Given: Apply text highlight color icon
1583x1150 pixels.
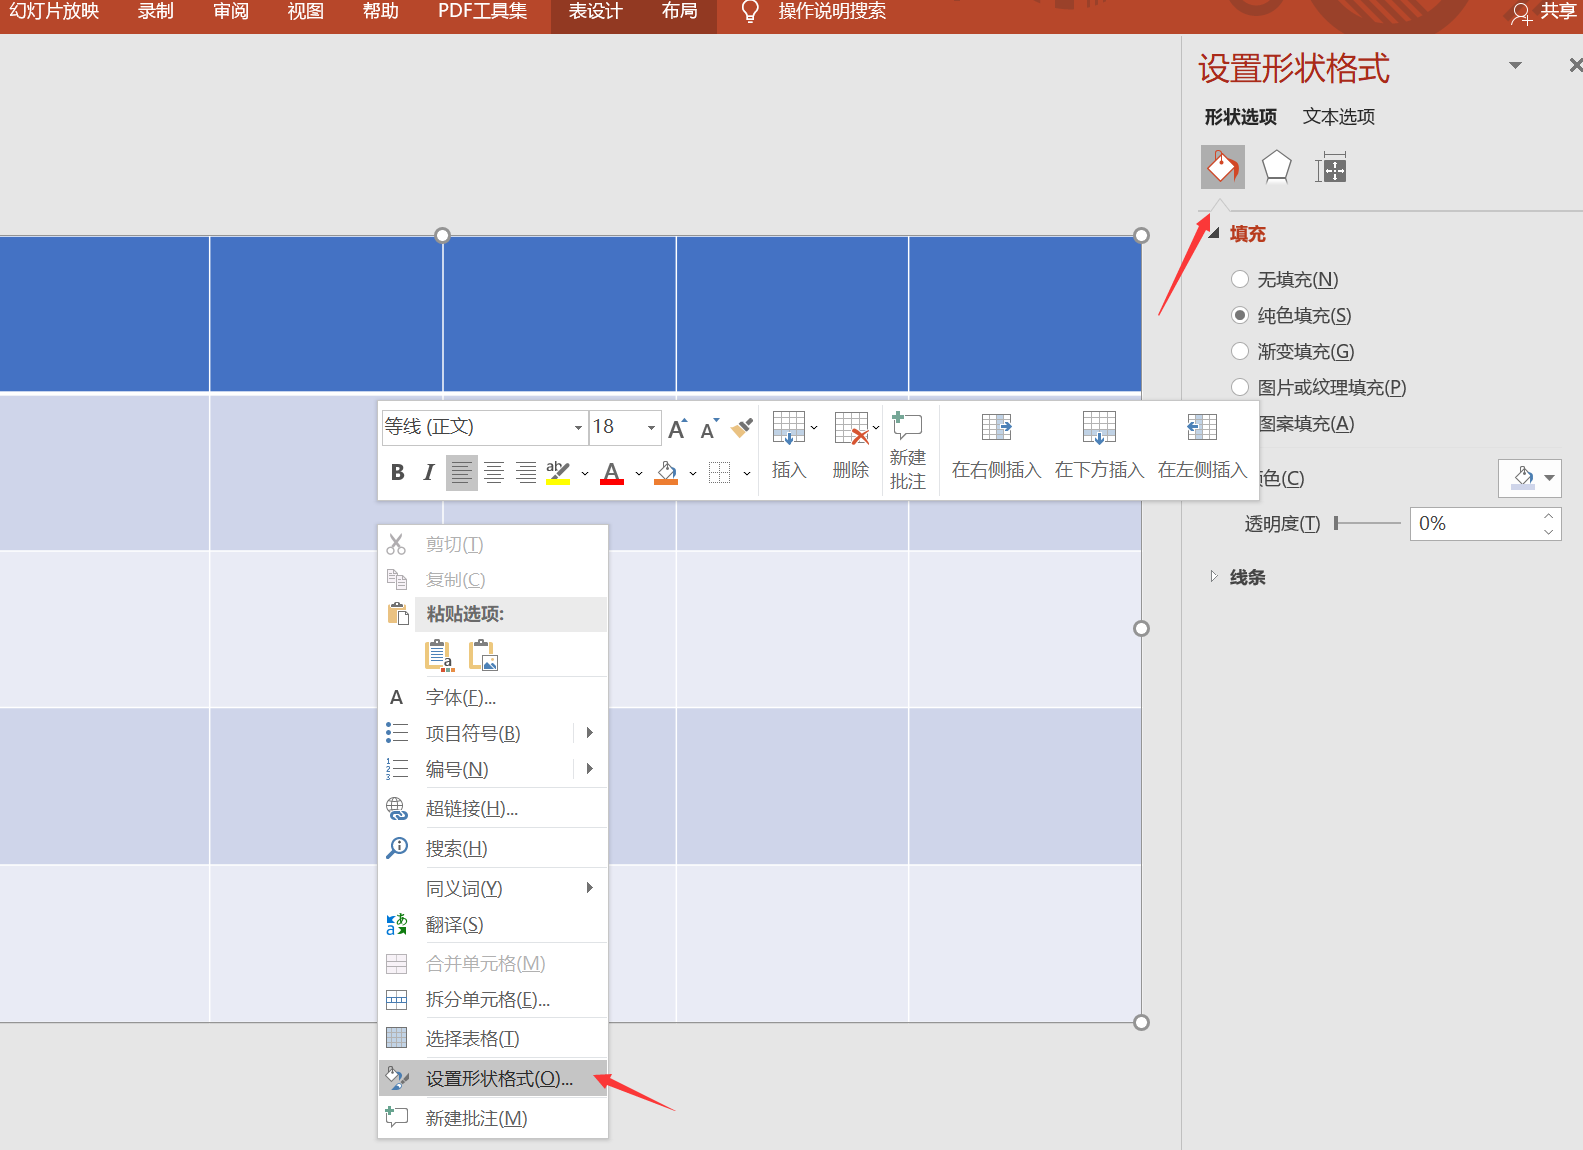Looking at the screenshot, I should pyautogui.click(x=558, y=472).
